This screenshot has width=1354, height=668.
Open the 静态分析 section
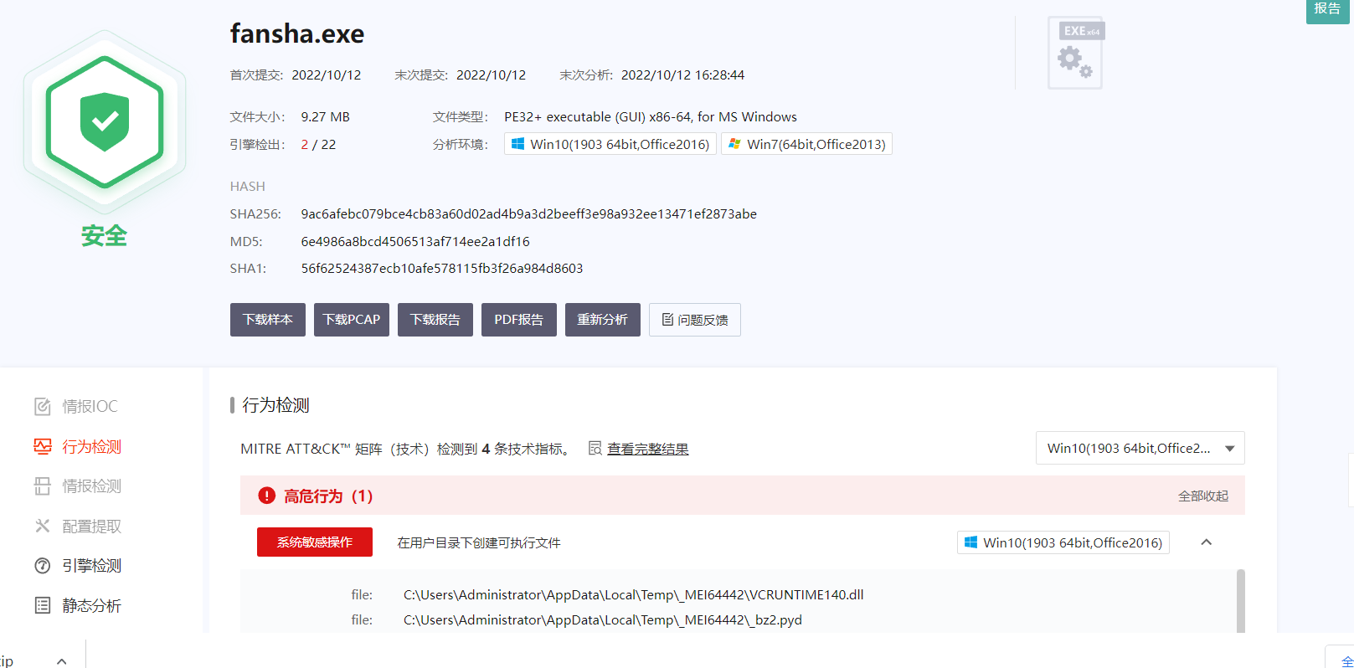[x=91, y=605]
